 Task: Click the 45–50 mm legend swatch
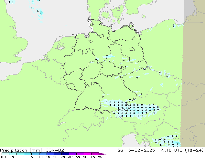tap(95, 154)
